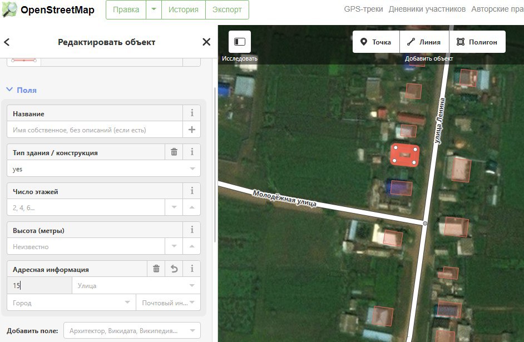524x342 pixels.
Task: Increase the Высота value
Action: 192,246
